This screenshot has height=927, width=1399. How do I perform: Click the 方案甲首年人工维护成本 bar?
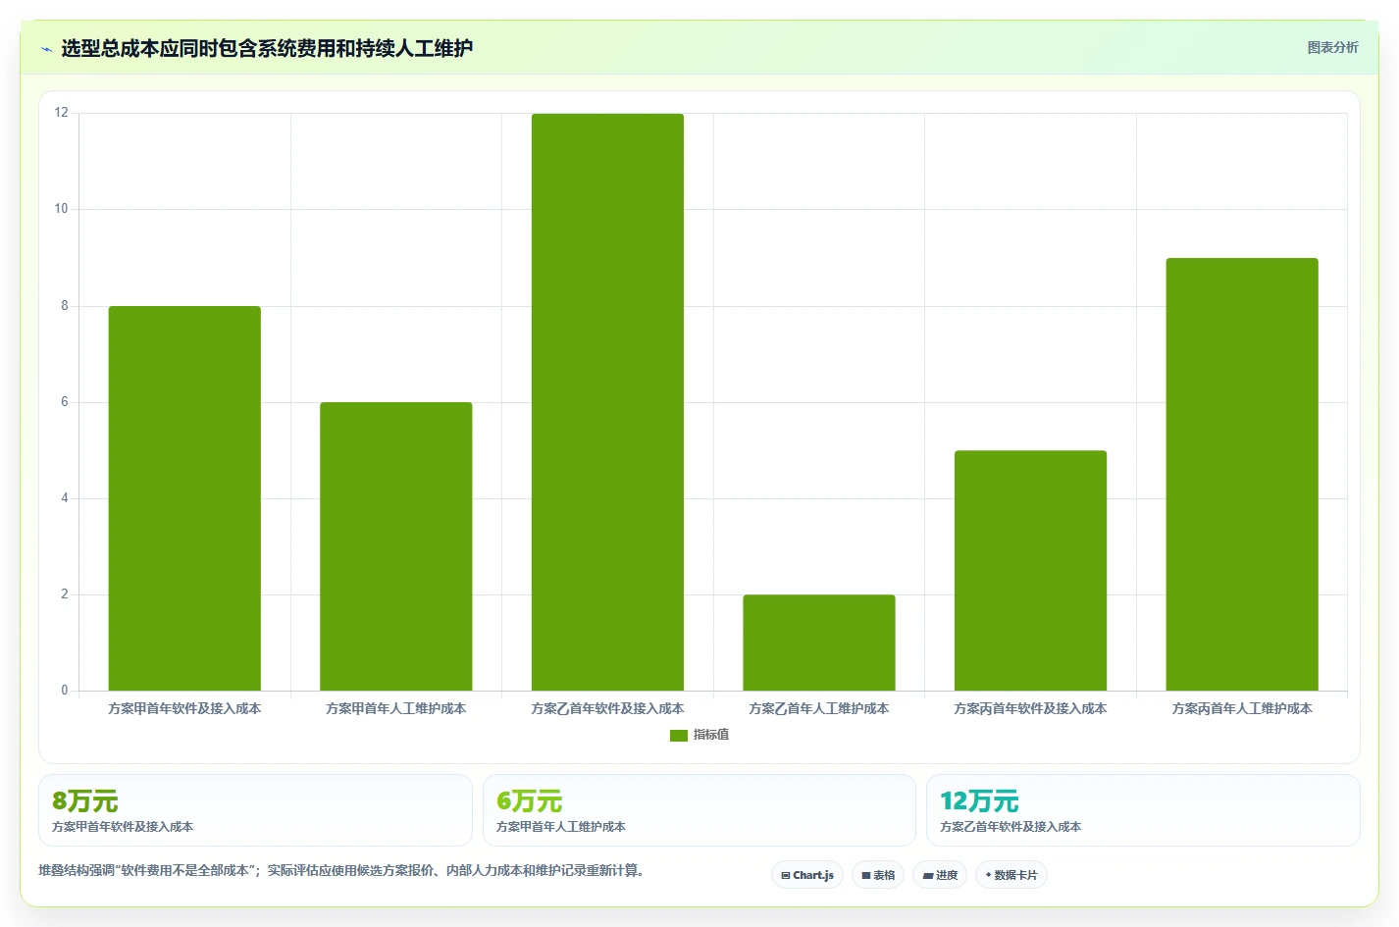click(x=396, y=546)
